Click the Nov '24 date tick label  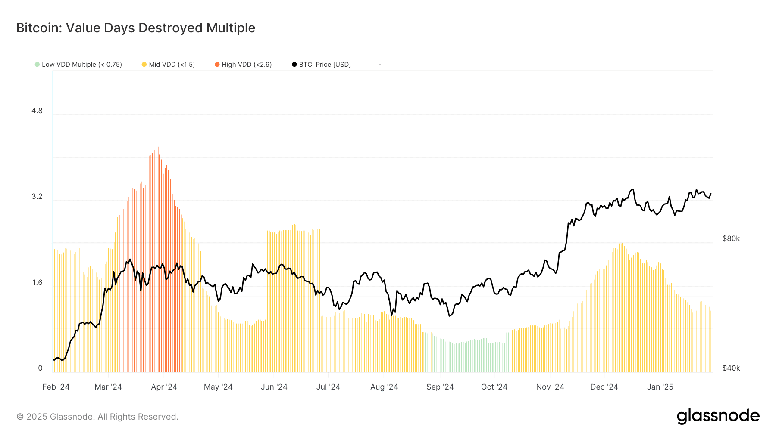(550, 387)
